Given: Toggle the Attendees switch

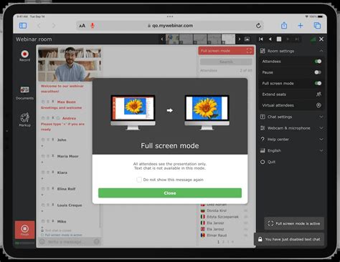Looking at the screenshot, I should tap(318, 62).
